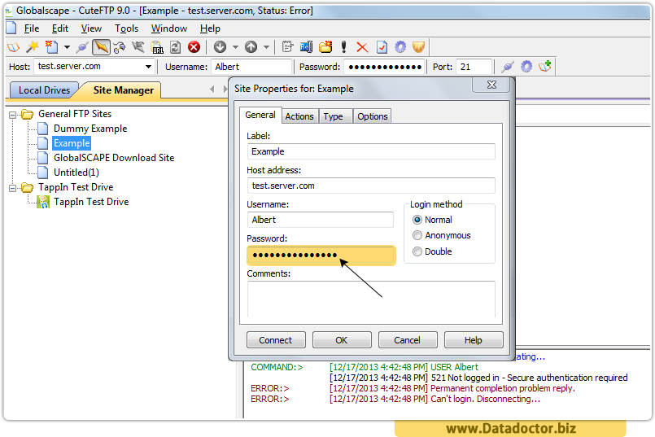This screenshot has width=655, height=437.
Task: Open the File menu
Action: 32,28
